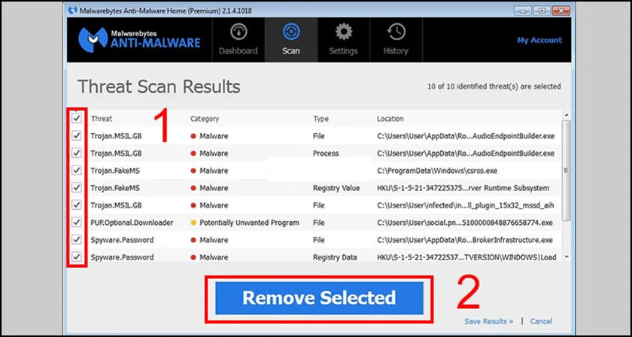Click location ending in rver Runtime Subsystem
Screen dimensions: 632x337
[463, 188]
